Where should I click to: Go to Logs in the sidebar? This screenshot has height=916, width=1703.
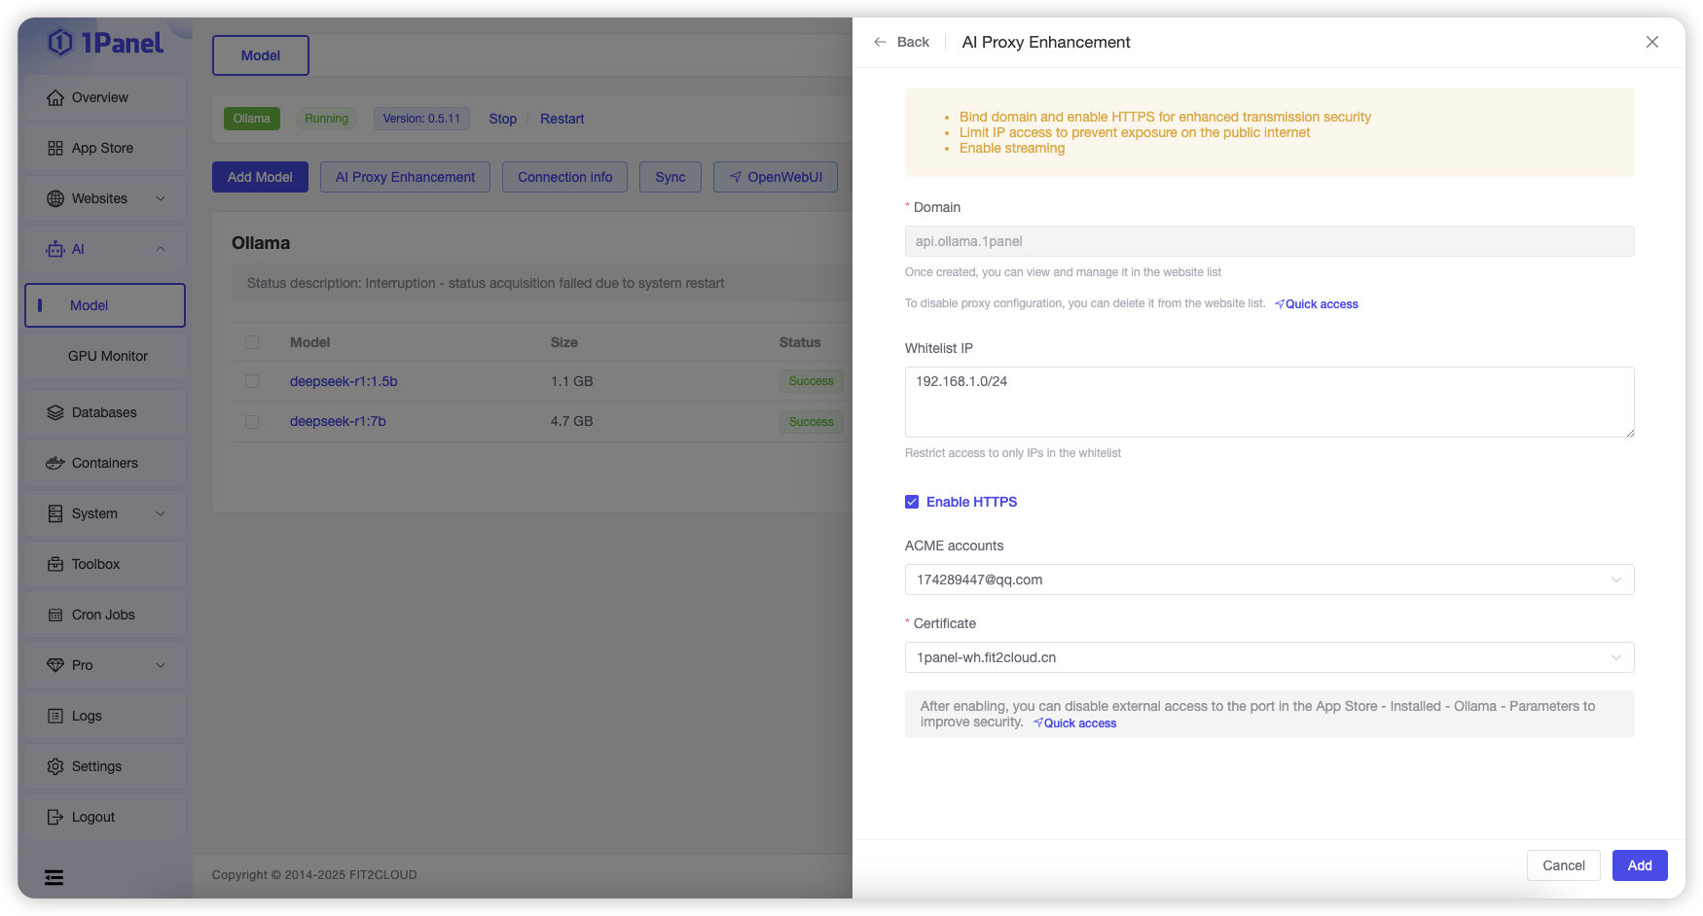pos(87,716)
